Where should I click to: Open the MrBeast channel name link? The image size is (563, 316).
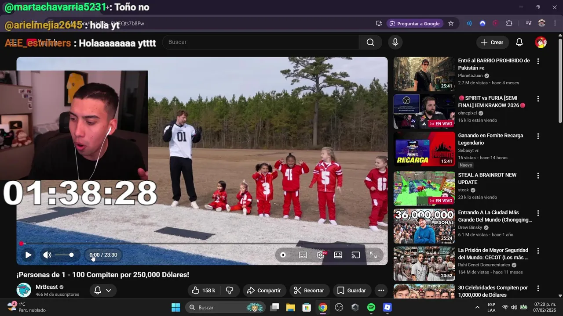47,287
